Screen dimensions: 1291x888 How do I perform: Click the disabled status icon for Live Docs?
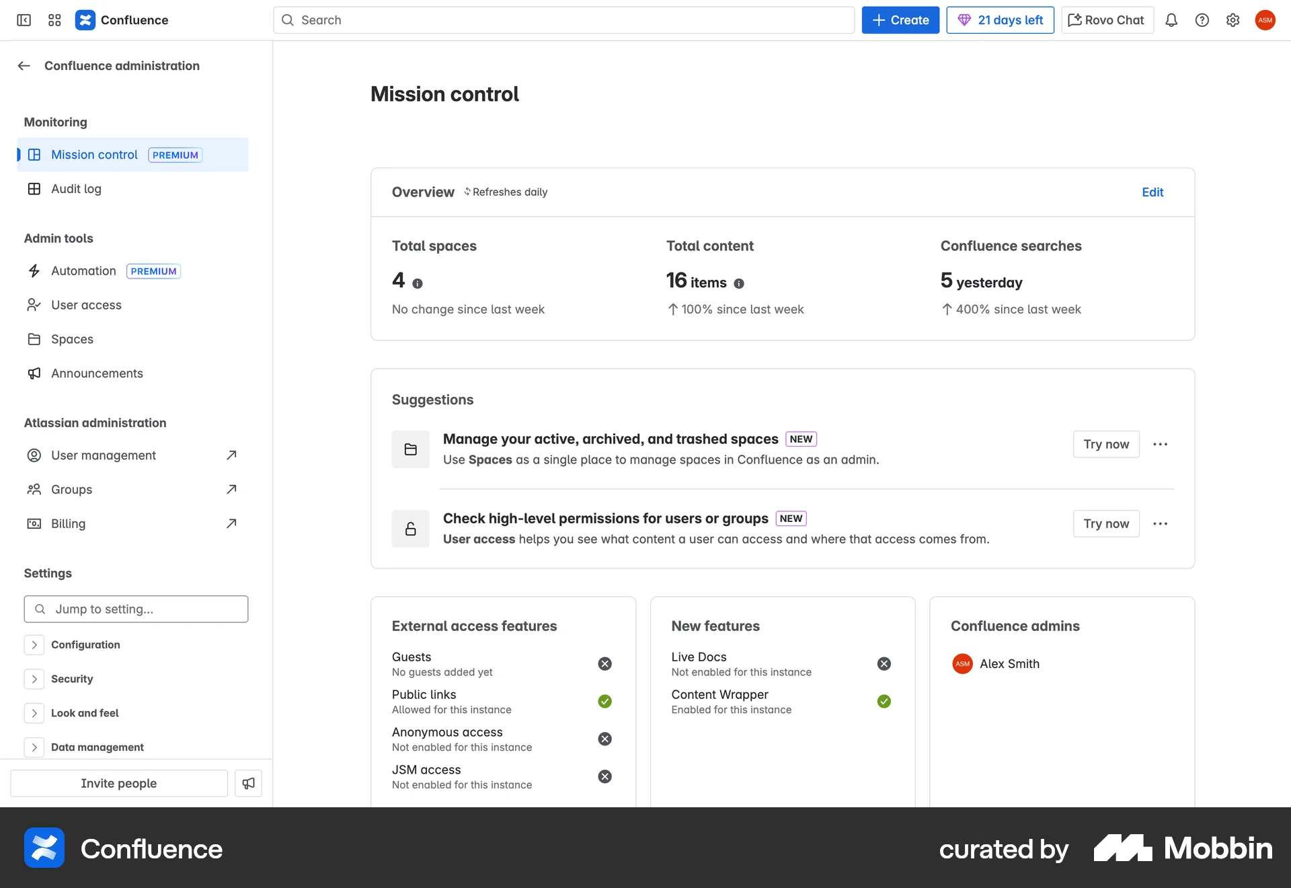tap(884, 663)
